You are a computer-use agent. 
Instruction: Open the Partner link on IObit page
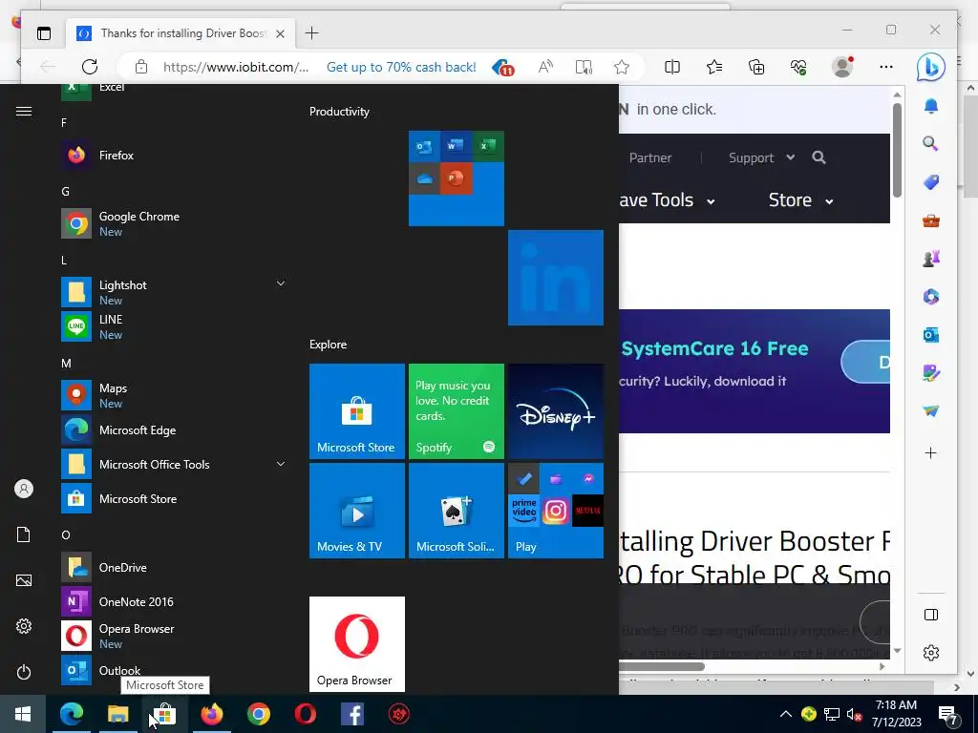pyautogui.click(x=649, y=157)
